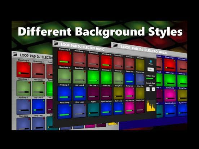Trigger Pluck Loop pad in black console
The image size is (199, 149).
click(65, 112)
